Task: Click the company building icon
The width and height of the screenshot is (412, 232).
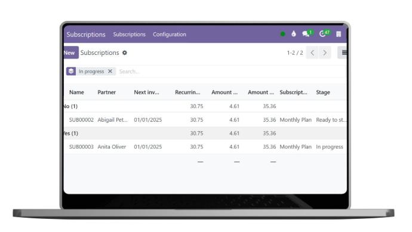Action: pos(339,34)
